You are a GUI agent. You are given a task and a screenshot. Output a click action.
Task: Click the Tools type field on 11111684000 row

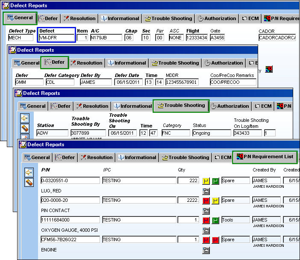pos(236,220)
